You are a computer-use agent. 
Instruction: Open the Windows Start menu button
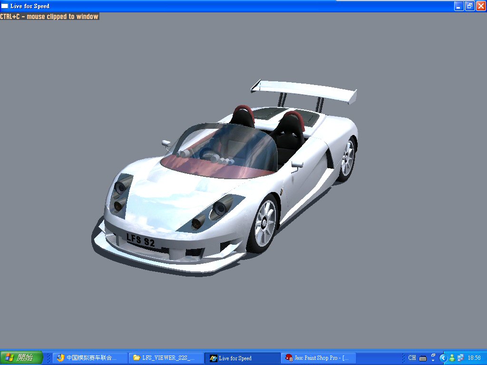coord(21,358)
